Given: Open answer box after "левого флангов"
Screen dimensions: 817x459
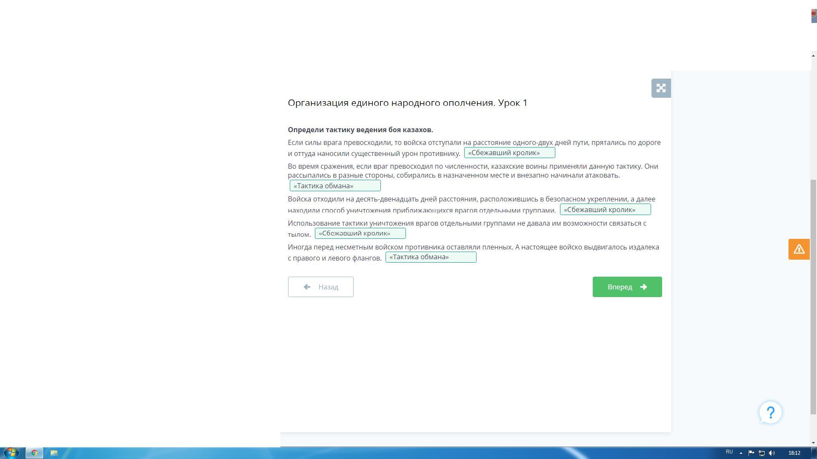Looking at the screenshot, I should [x=431, y=257].
